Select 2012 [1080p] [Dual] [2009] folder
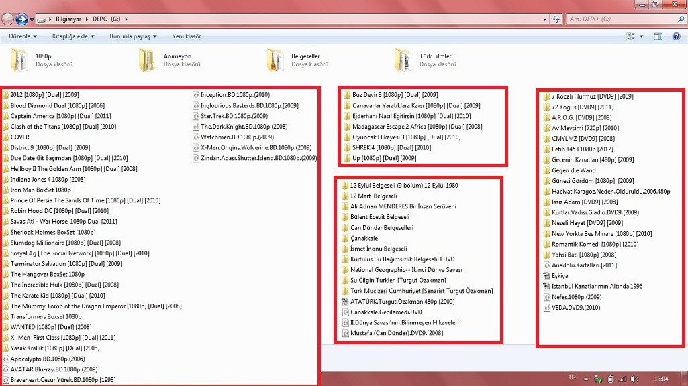Viewport: 688px width, 386px height. (x=41, y=94)
